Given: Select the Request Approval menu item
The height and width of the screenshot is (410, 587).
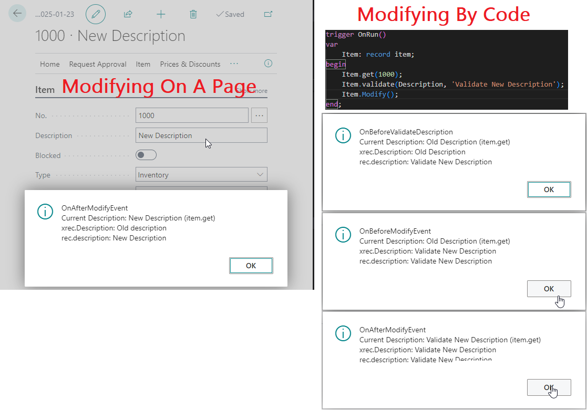Looking at the screenshot, I should (x=97, y=64).
